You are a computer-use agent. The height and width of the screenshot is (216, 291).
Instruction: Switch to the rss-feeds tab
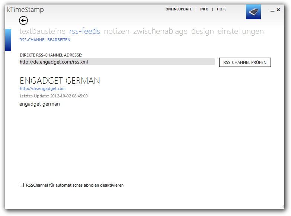tap(84, 31)
